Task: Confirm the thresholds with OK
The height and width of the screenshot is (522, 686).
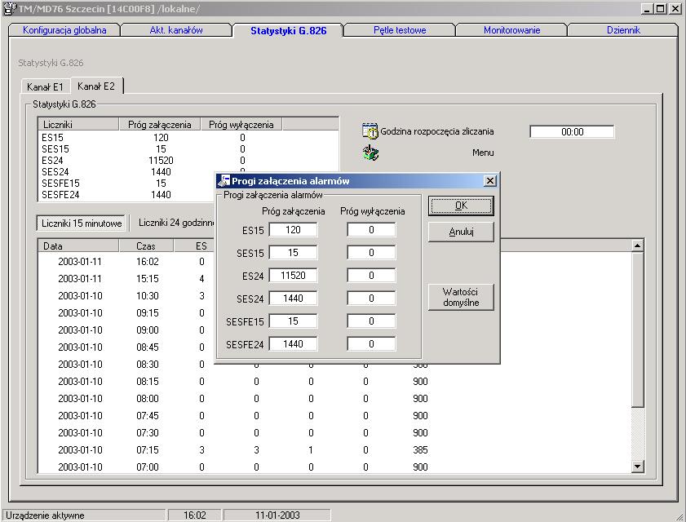Action: (x=461, y=206)
